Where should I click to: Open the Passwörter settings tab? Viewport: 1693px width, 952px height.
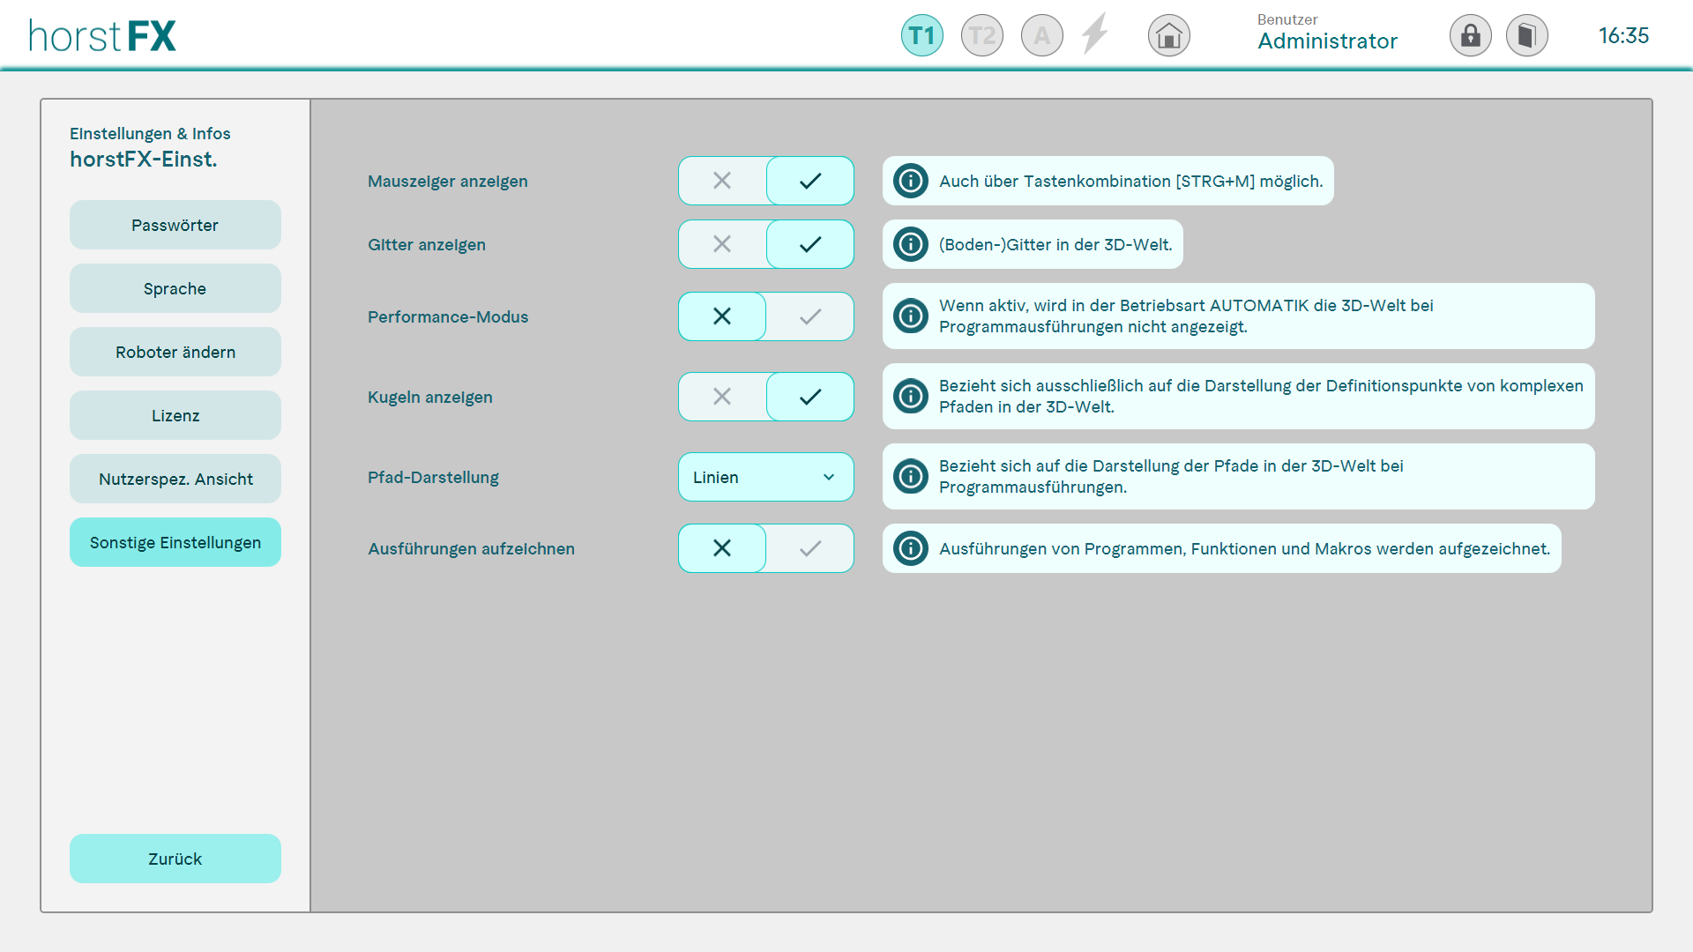tap(175, 225)
